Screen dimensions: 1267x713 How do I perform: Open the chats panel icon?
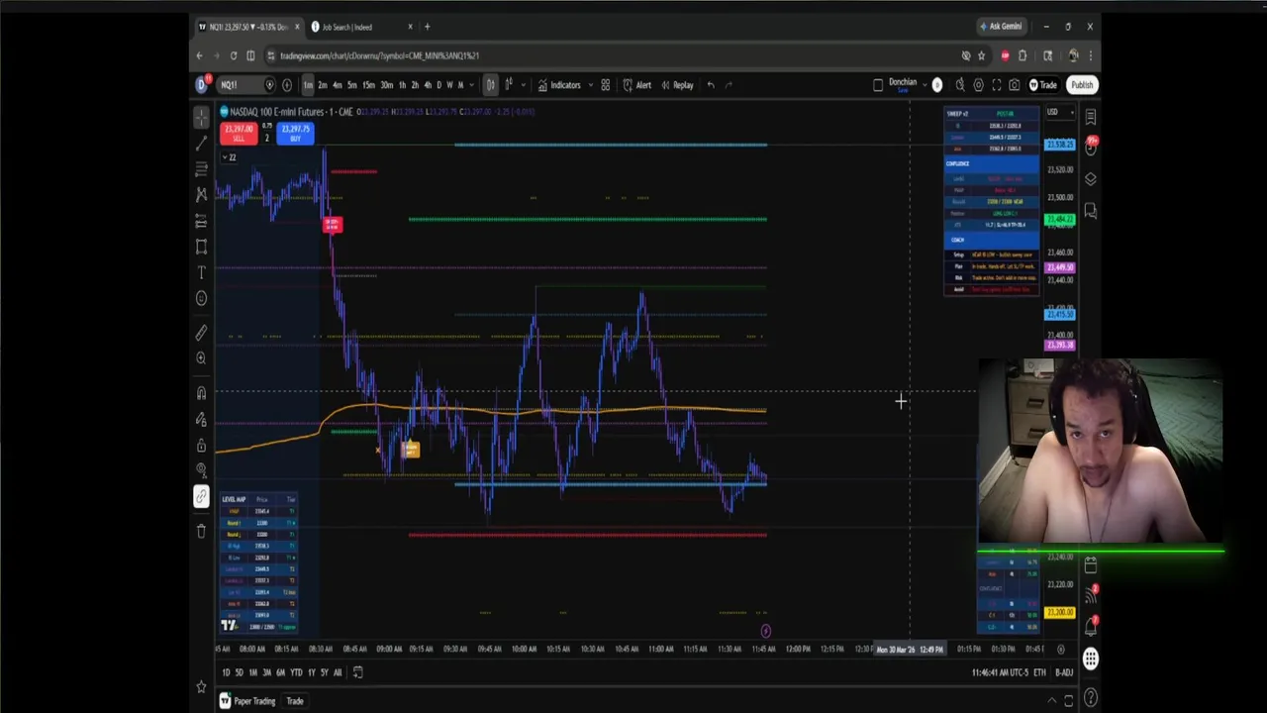(x=1090, y=211)
